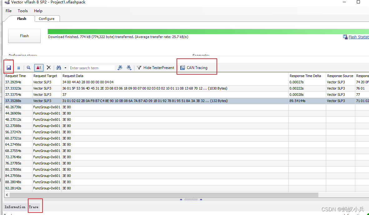Image resolution: width=369 pixels, height=215 pixels.
Task: Click the Flash Statistics document icon
Action: [345, 37]
